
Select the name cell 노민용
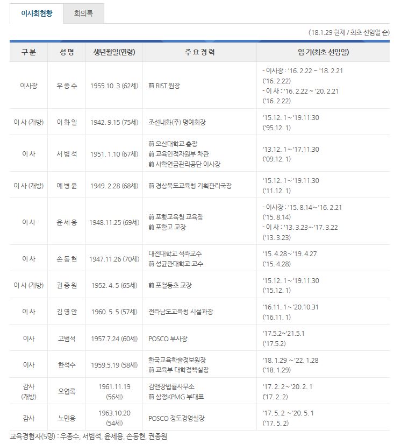(67, 418)
